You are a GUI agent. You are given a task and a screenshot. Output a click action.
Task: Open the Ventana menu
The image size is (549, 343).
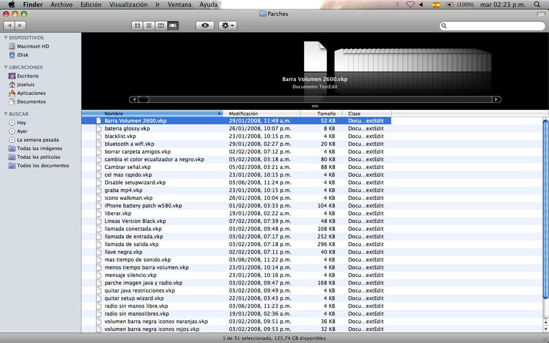point(180,4)
